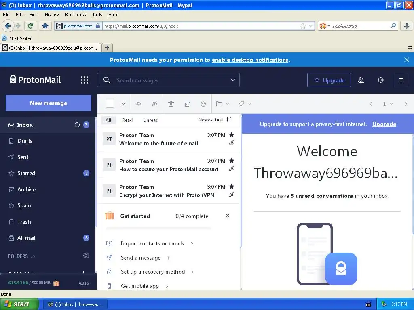The height and width of the screenshot is (310, 414).
Task: Click the Move to trash toolbar icon
Action: pyautogui.click(x=171, y=104)
